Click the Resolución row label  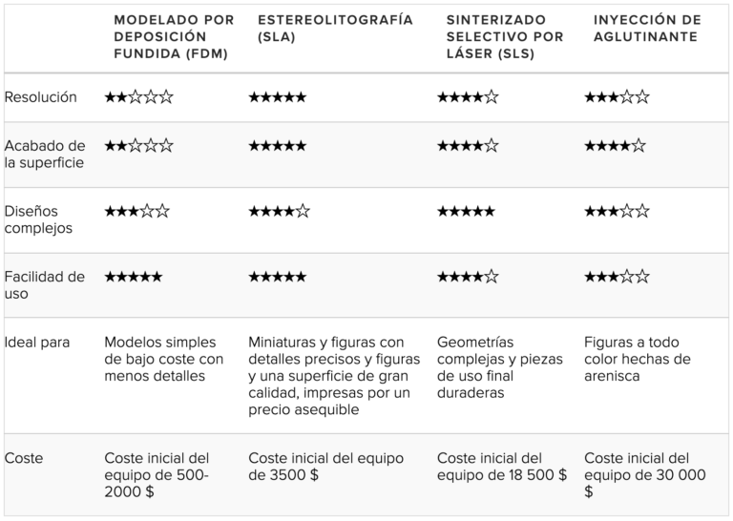(41, 97)
